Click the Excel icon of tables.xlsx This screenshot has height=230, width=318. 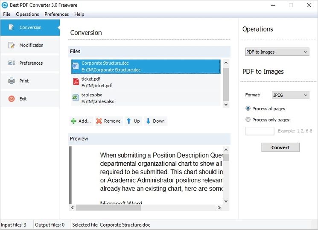(76, 98)
